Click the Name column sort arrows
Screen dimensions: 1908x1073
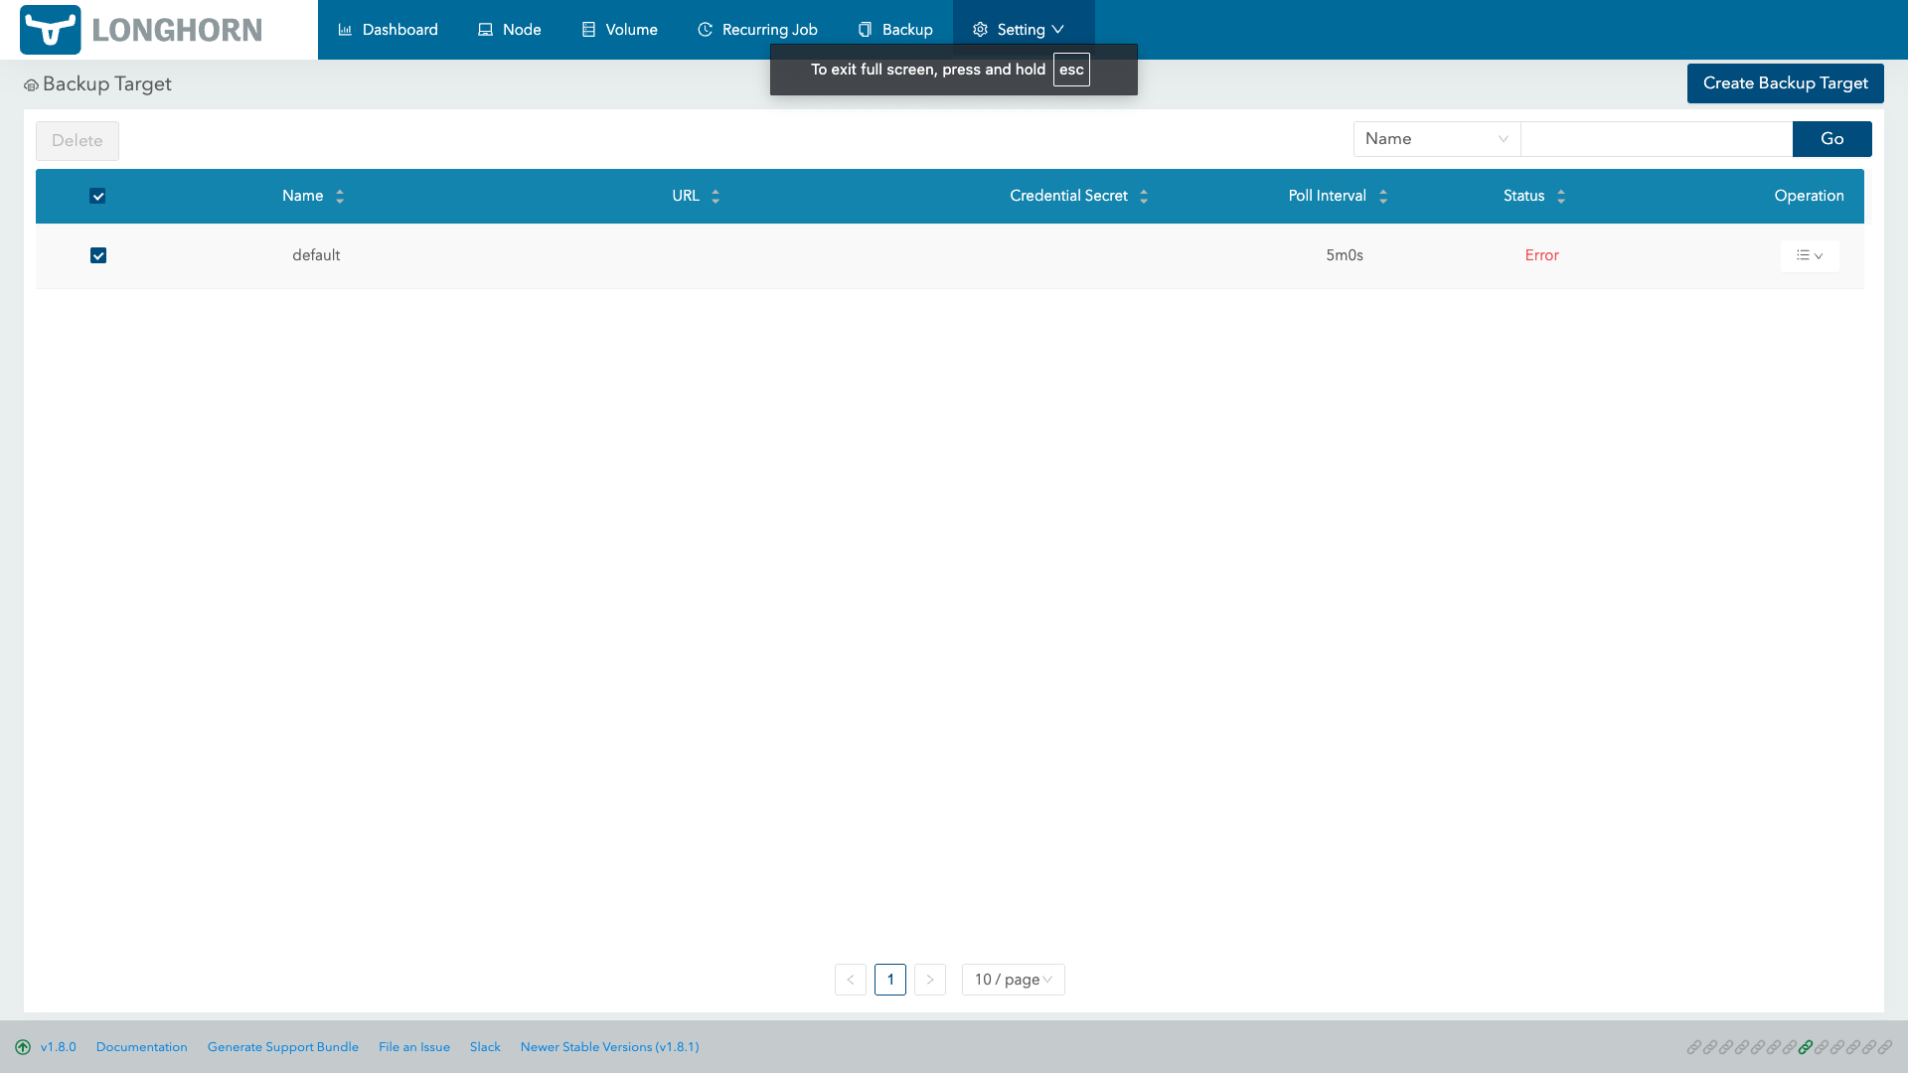(340, 197)
